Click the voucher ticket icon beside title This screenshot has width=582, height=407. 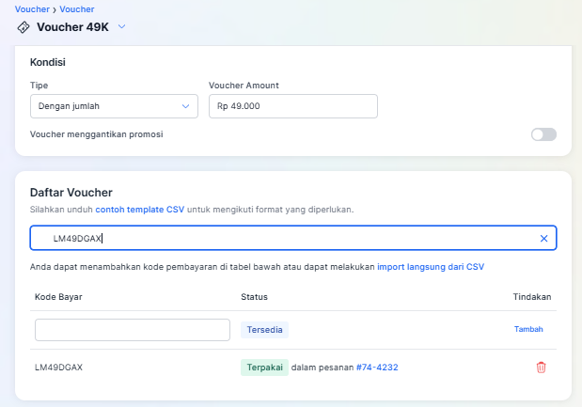[24, 26]
